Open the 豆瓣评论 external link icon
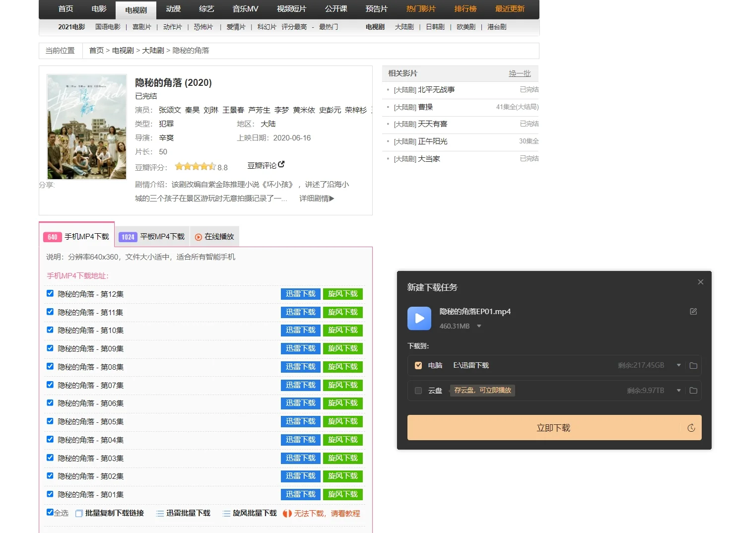Viewport: 730px width, 533px height. pyautogui.click(x=281, y=164)
